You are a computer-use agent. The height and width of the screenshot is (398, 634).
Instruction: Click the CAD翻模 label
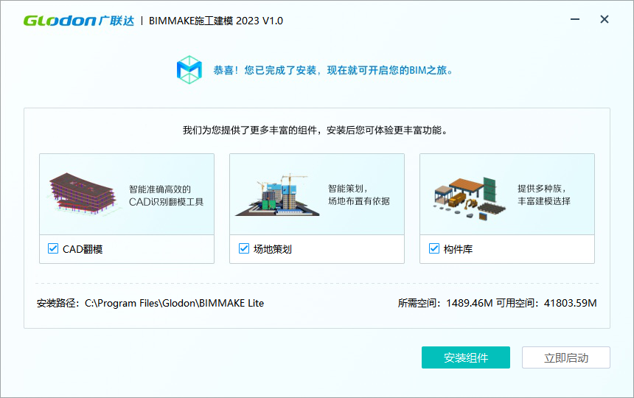[83, 249]
